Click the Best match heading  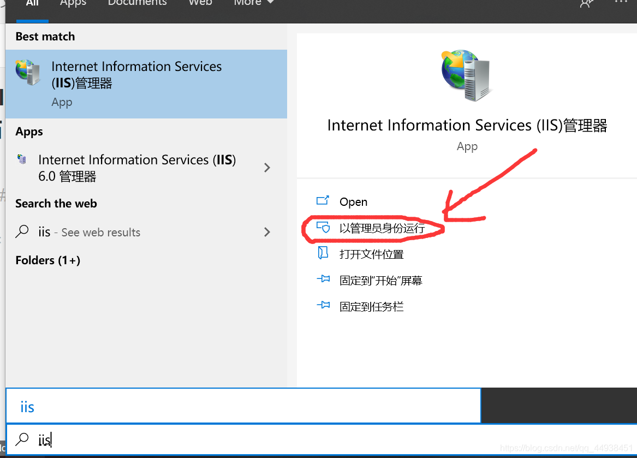[x=45, y=37]
